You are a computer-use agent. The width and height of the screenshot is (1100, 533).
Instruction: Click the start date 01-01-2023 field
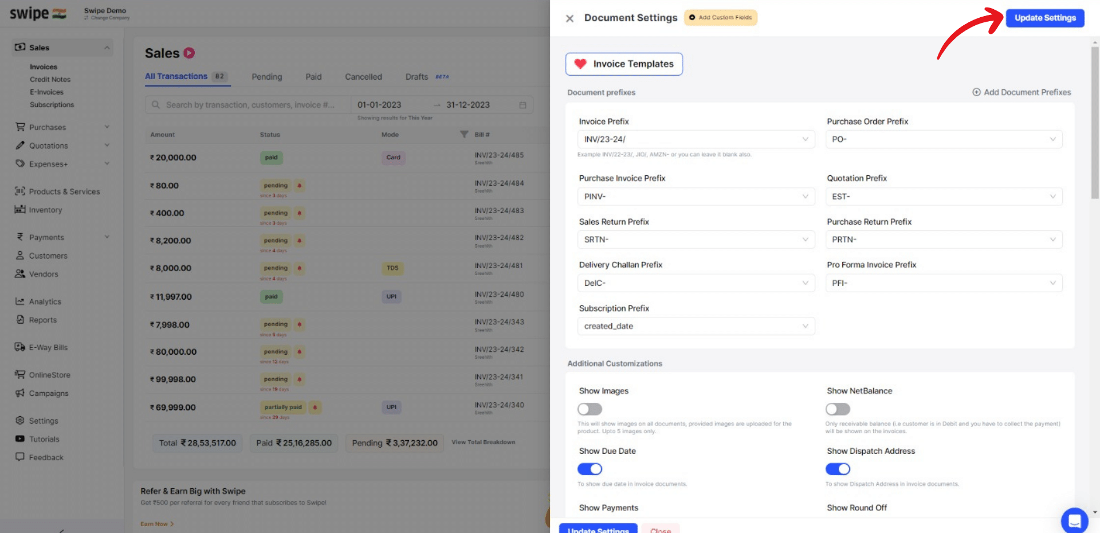pos(379,105)
